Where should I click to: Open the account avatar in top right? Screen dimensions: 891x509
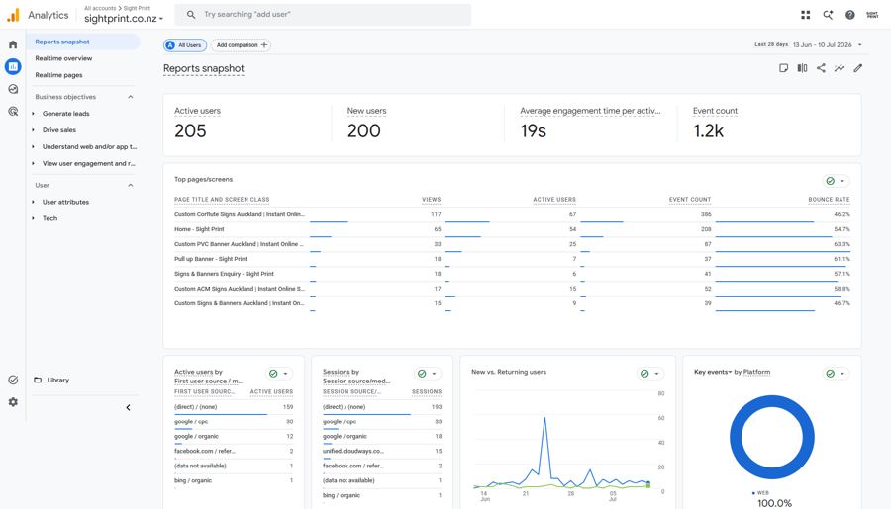[x=872, y=15]
